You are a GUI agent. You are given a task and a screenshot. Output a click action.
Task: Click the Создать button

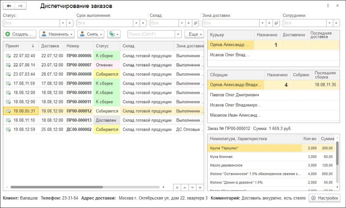pos(19,34)
